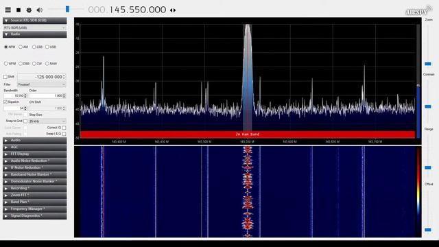This screenshot has height=247, width=439.
Task: Expand the IF Noise Reduction panel
Action: coord(35,167)
